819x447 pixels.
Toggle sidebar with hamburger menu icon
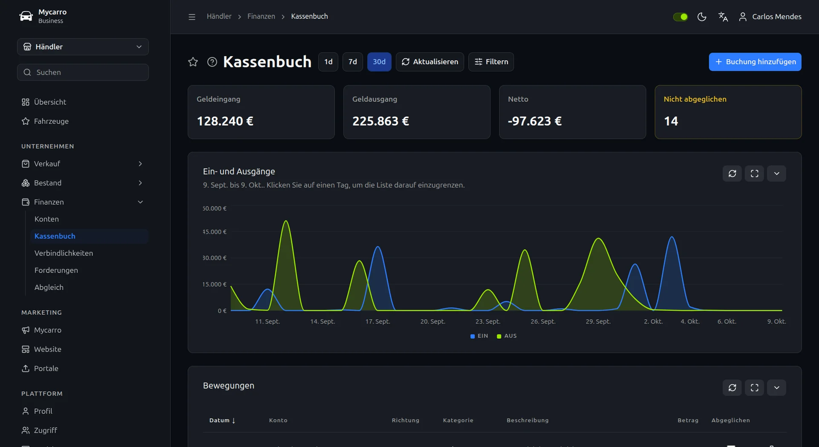(192, 17)
